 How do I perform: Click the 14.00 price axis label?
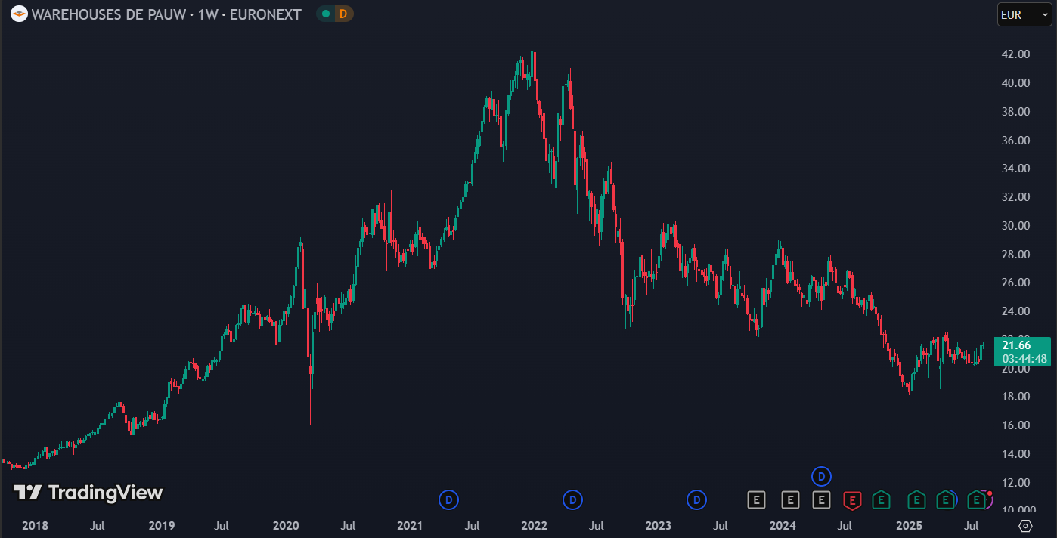[1015, 454]
